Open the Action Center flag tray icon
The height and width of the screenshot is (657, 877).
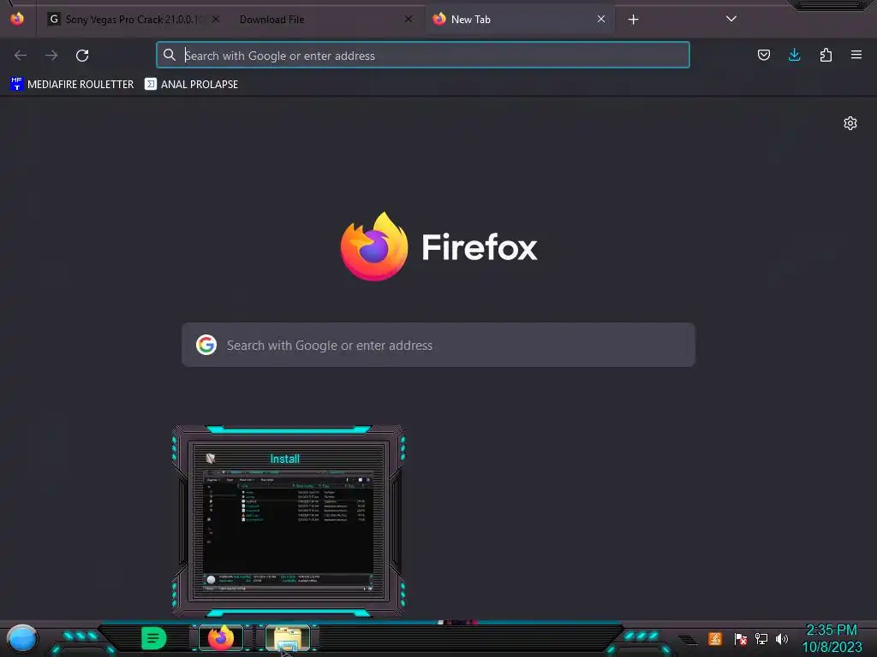(741, 638)
